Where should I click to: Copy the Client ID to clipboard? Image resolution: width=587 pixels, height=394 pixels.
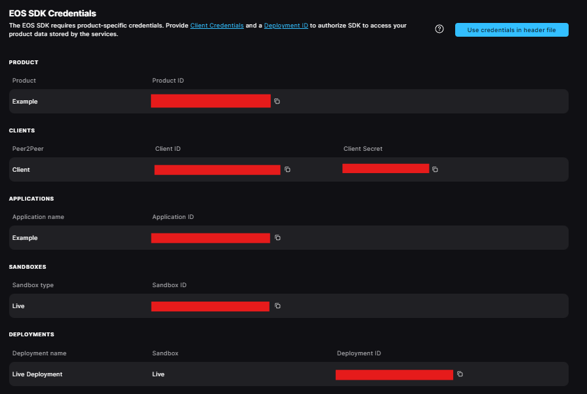[287, 170]
